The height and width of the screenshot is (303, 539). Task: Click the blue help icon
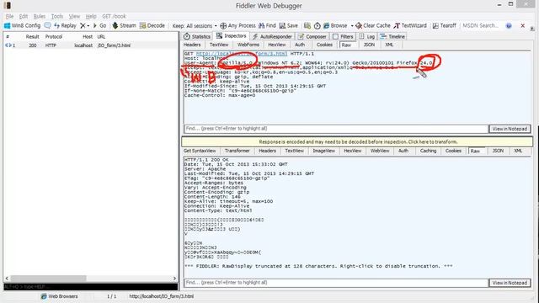click(x=509, y=26)
